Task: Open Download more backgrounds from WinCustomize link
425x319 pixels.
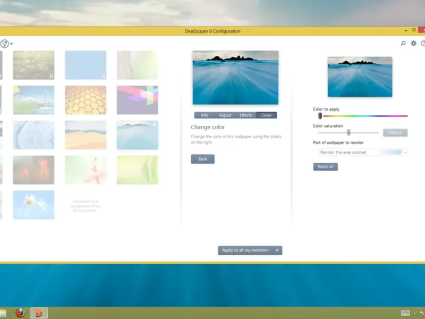Action: [86, 206]
